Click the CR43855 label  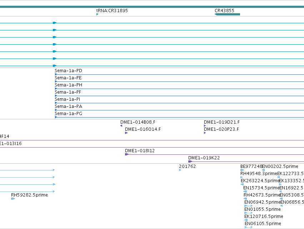[224, 11]
